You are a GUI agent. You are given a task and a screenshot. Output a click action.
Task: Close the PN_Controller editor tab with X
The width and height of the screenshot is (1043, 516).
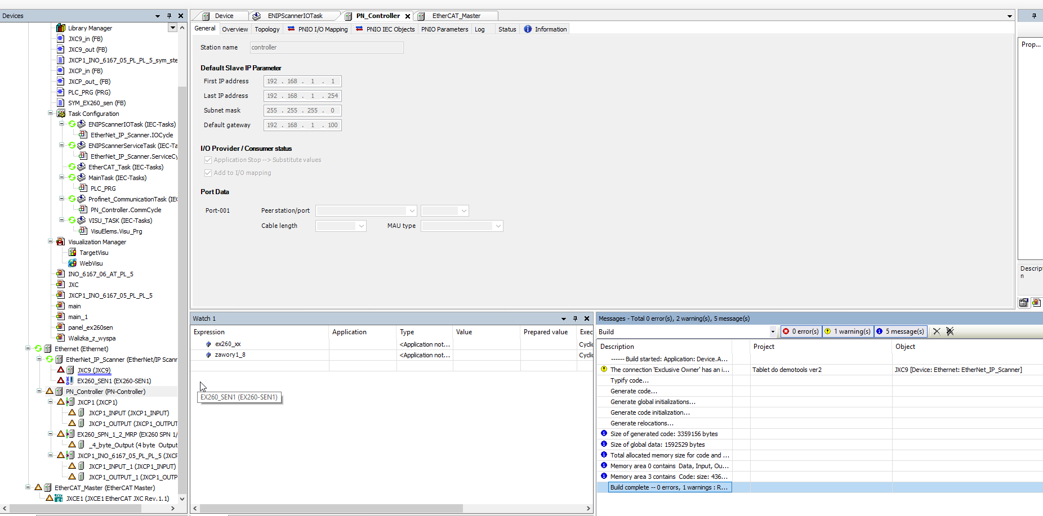pyautogui.click(x=408, y=16)
